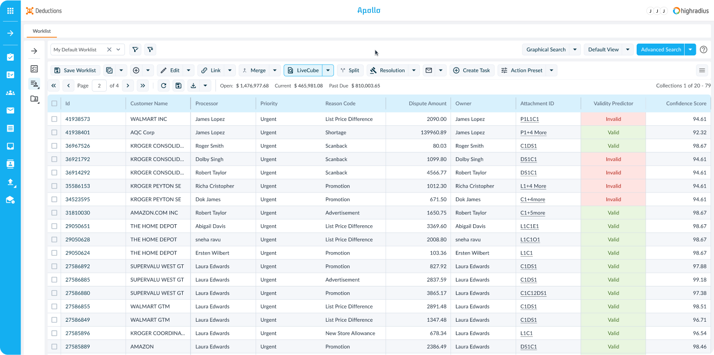
Task: Open the Graphical Search dropdown arrow
Action: [x=575, y=49]
